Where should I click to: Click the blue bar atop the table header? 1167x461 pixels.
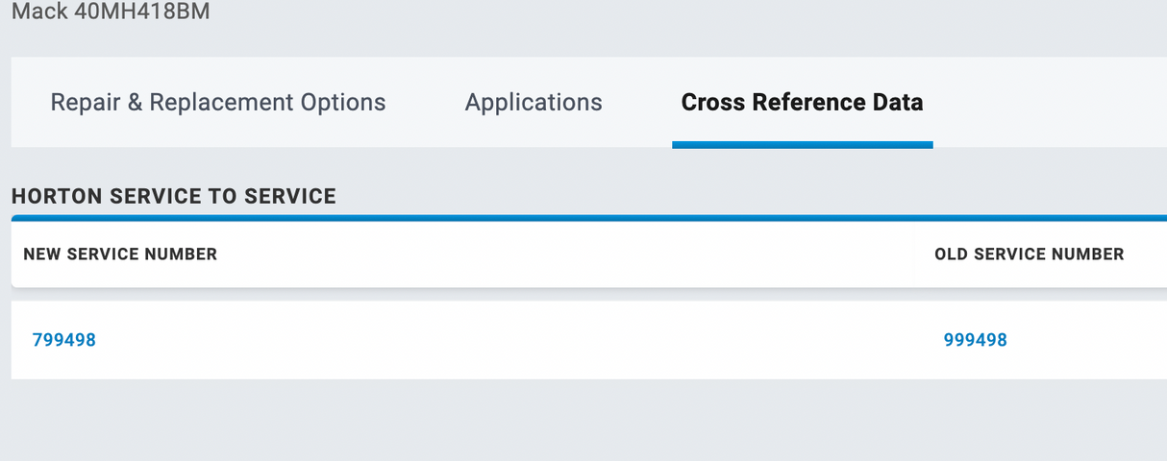tap(577, 218)
